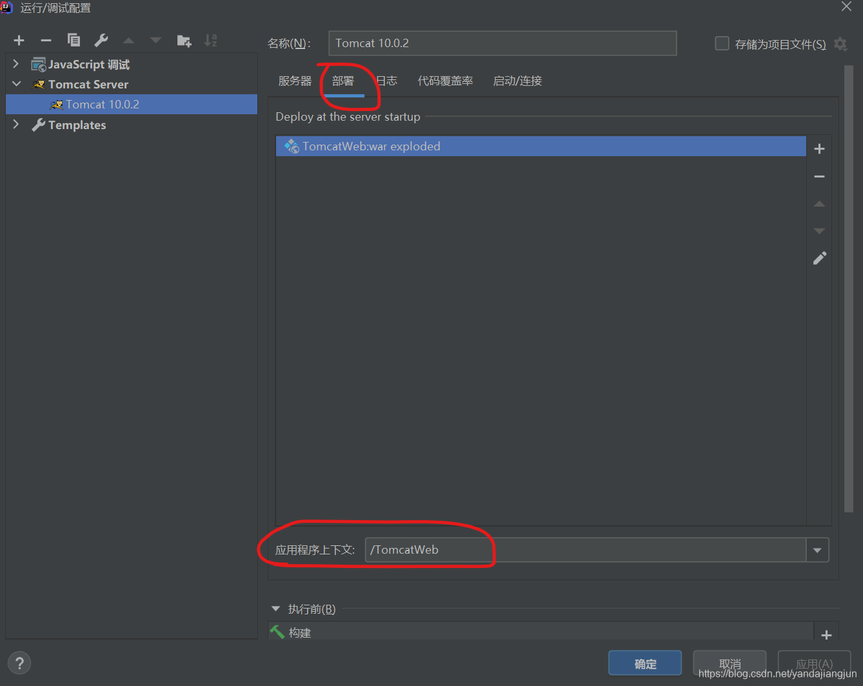Viewport: 863px width, 686px height.
Task: Copy the selected configuration
Action: pos(74,40)
